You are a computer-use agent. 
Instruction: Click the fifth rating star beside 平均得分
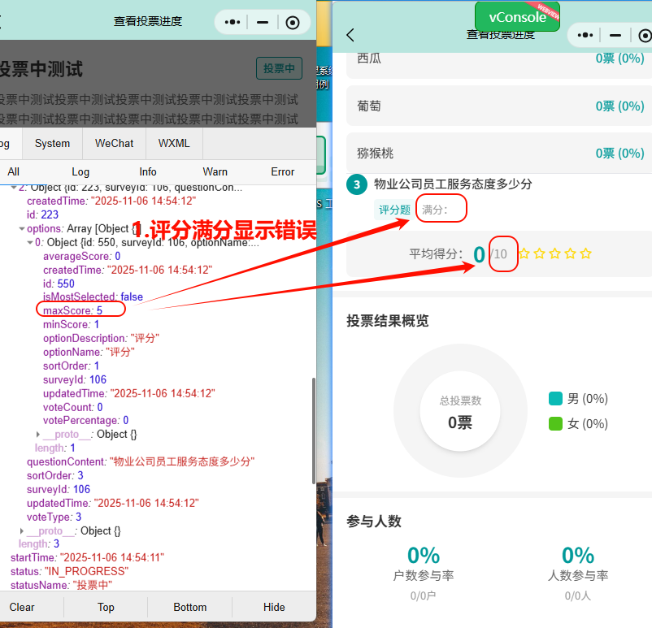pos(586,254)
